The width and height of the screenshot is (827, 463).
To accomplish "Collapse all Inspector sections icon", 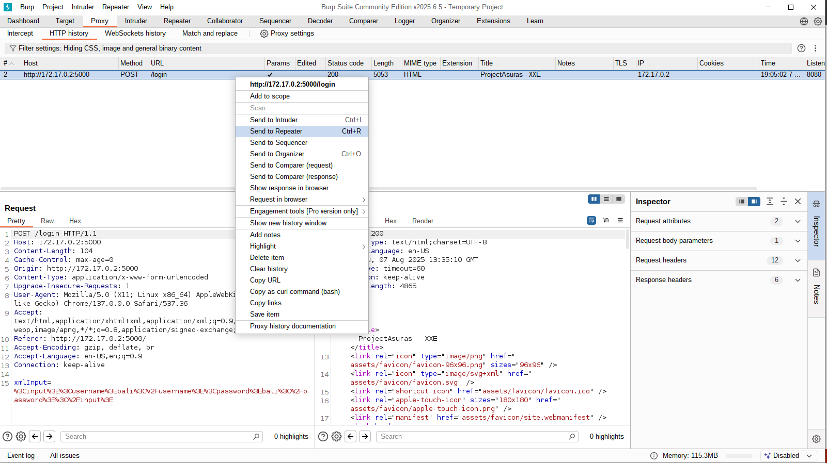I will coord(784,202).
